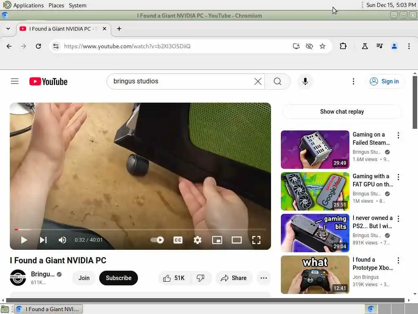
Task: Open YouTube settings three-dot menu
Action: [x=354, y=81]
